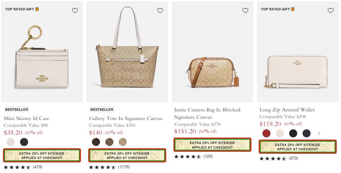
Task: Choose dark brown swatch for Gallery Tote
Action: [96, 142]
